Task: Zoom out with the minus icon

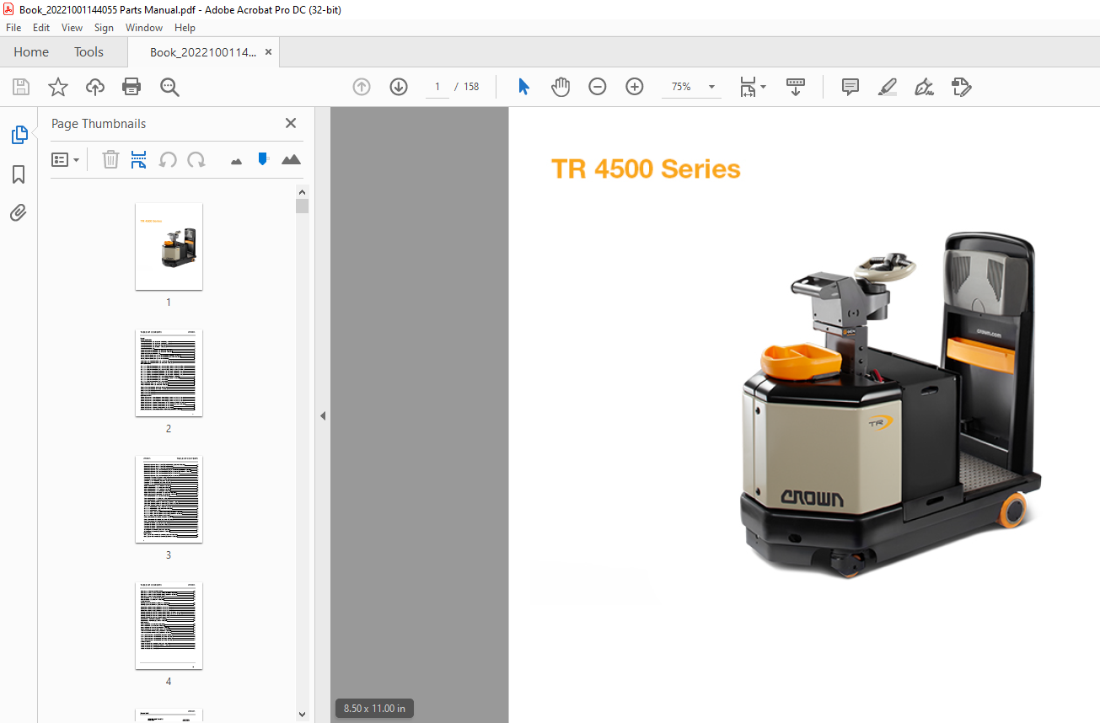Action: (x=598, y=87)
